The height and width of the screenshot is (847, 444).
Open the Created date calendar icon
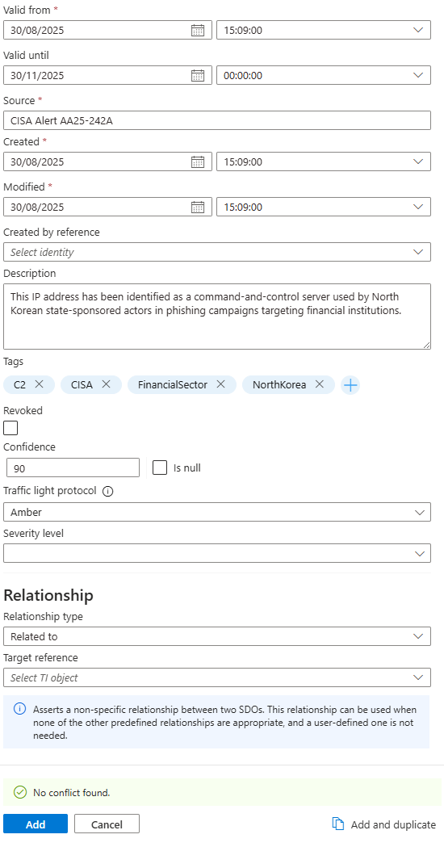click(199, 161)
